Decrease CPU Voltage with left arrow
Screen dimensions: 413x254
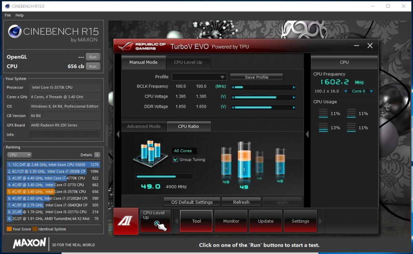tap(233, 97)
